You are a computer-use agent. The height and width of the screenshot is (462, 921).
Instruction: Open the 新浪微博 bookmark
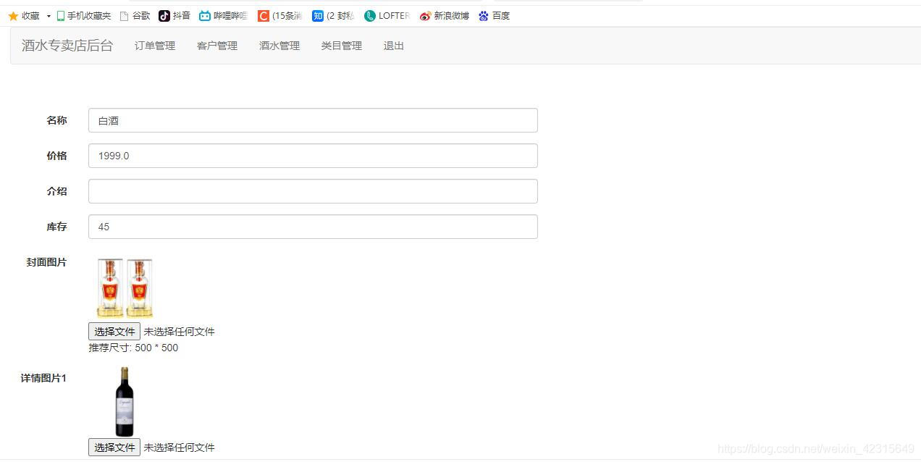click(445, 16)
